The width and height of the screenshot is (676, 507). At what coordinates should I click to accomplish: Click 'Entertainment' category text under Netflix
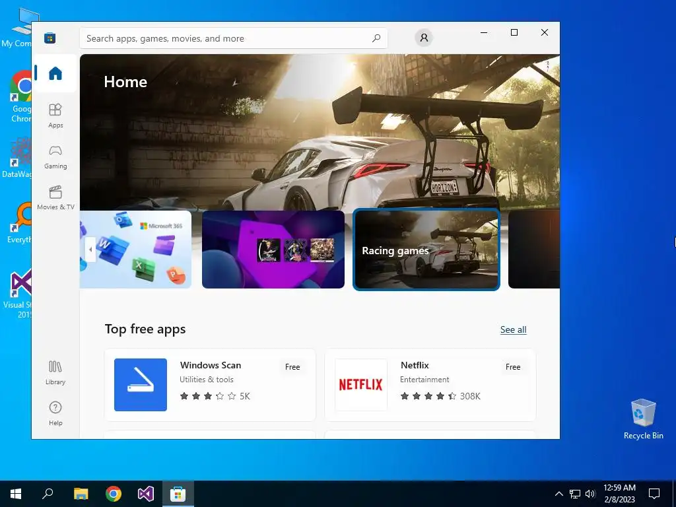coord(424,380)
